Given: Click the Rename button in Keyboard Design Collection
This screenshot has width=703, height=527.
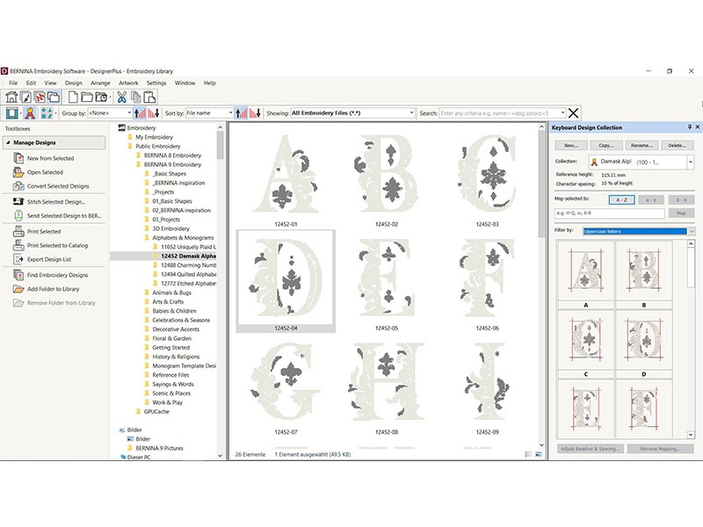Looking at the screenshot, I should click(642, 145).
